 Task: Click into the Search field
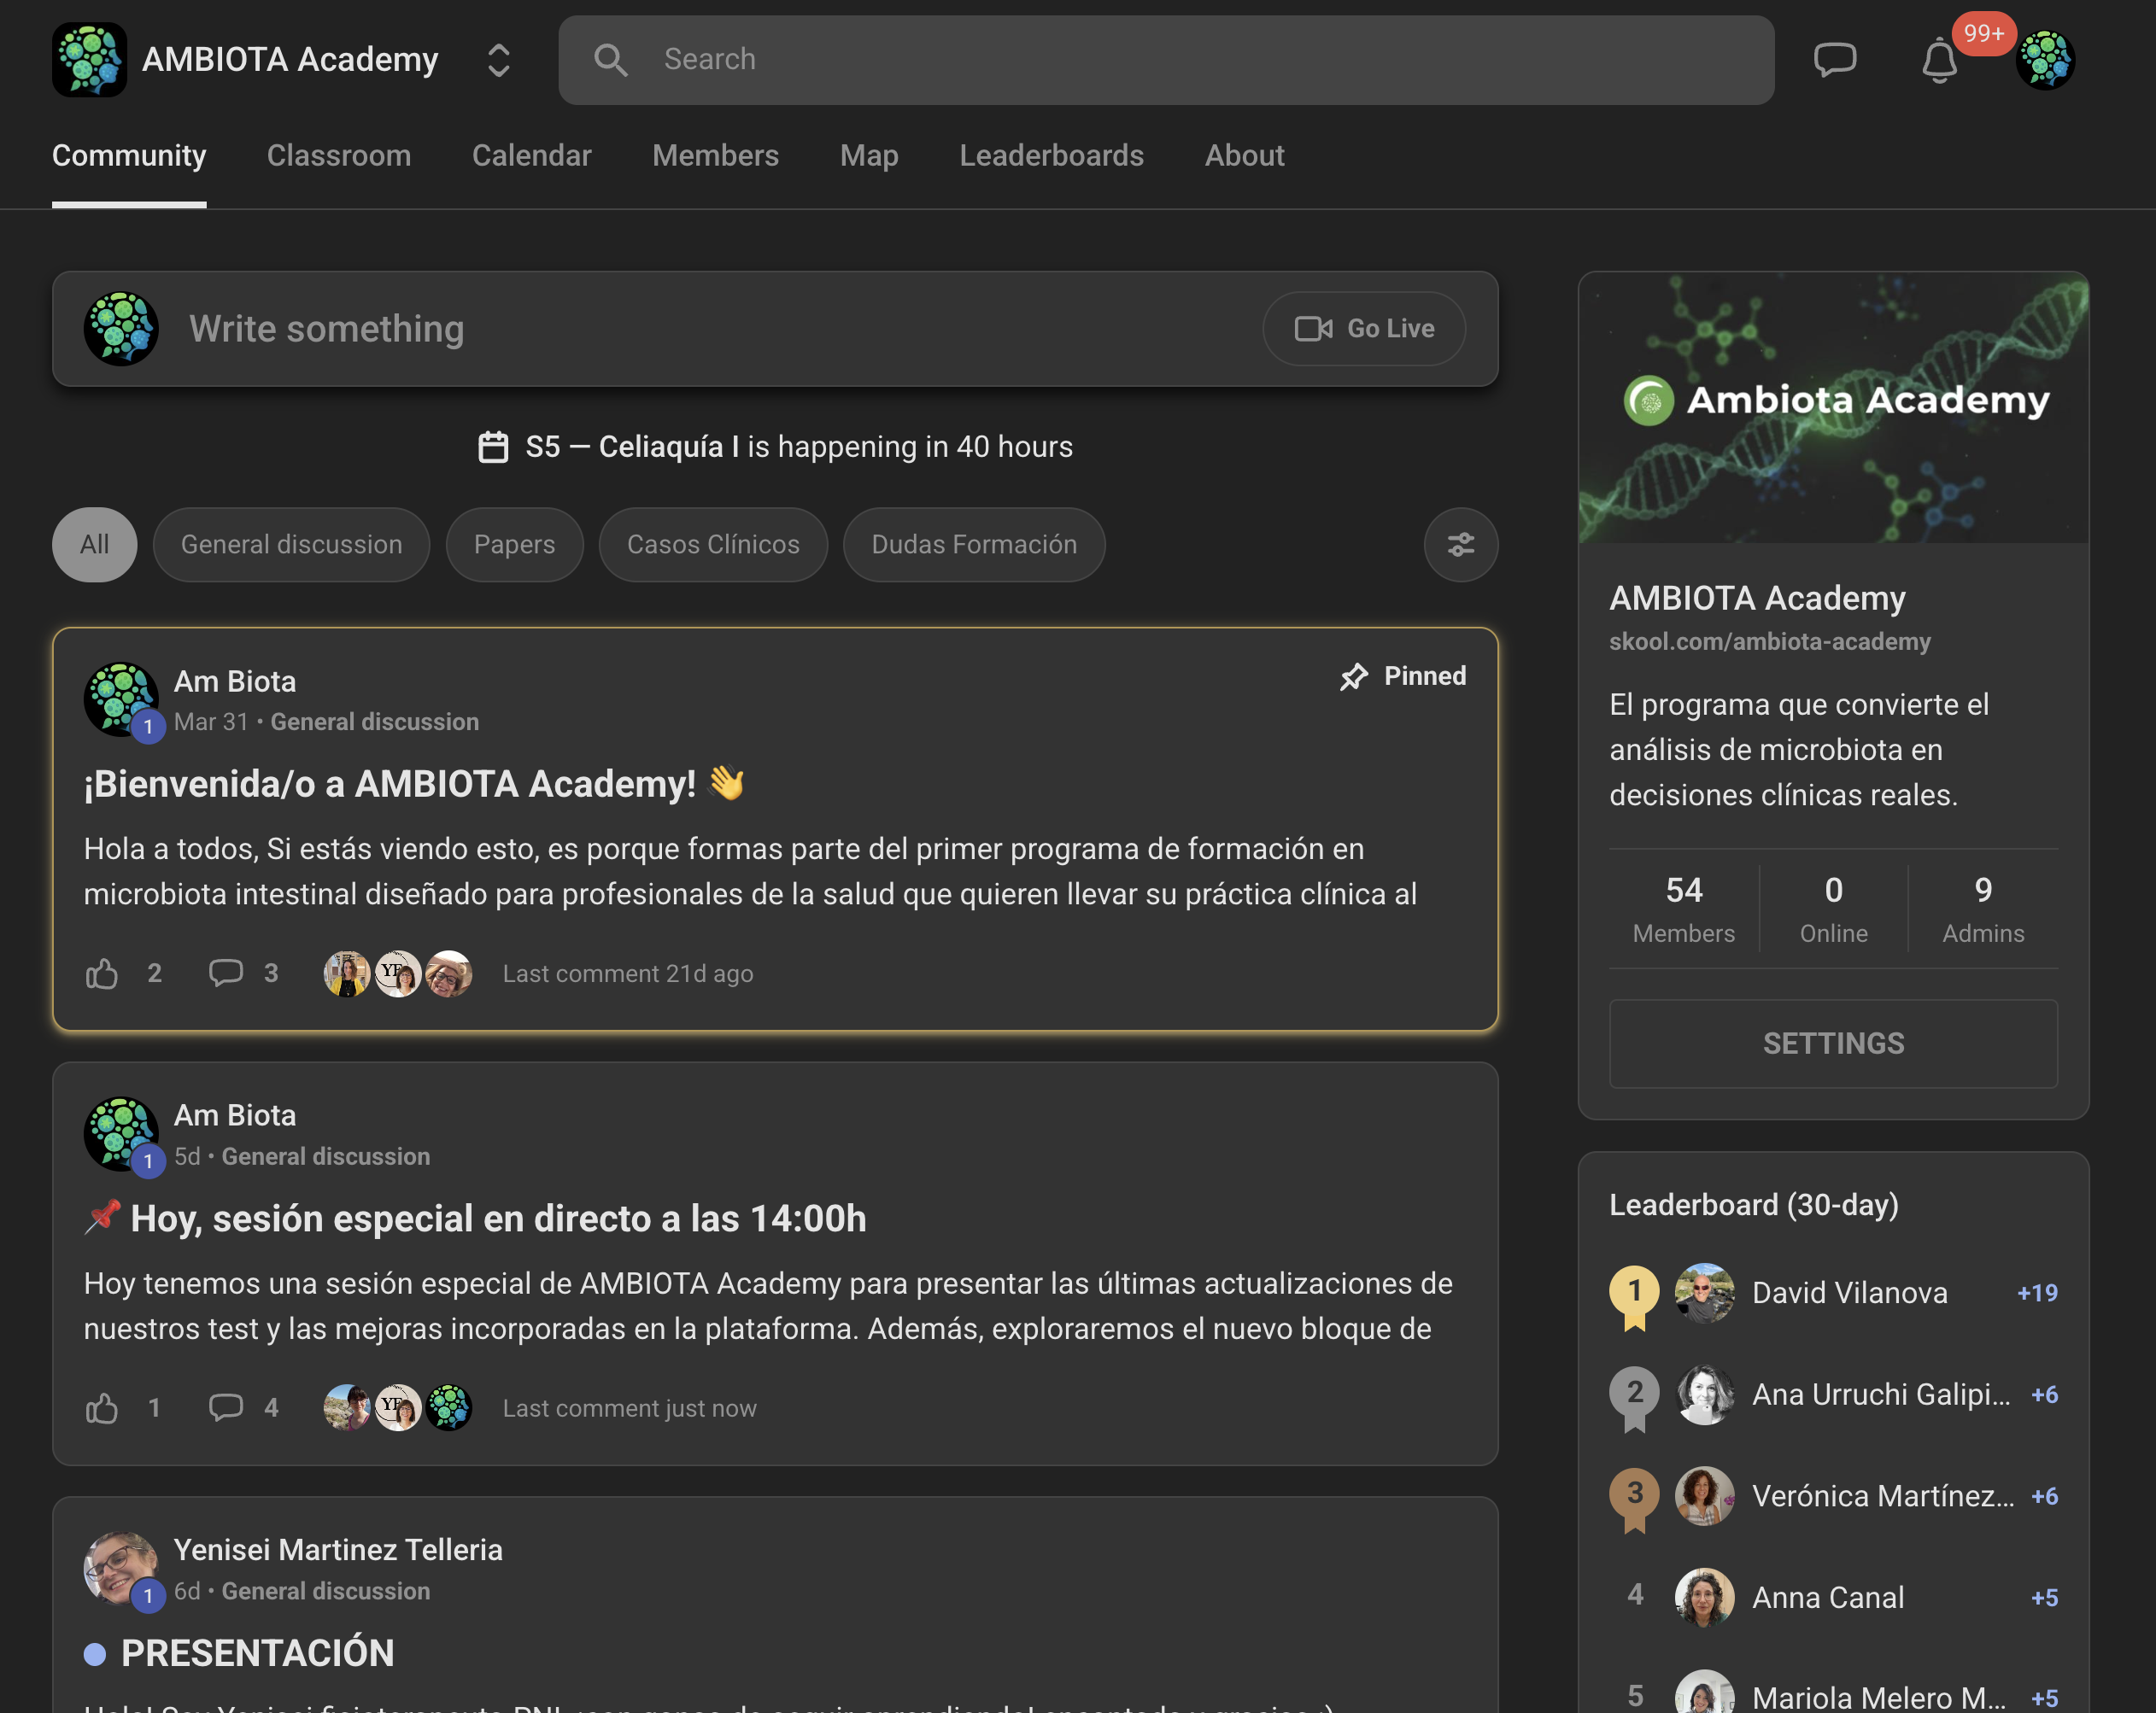[1166, 60]
